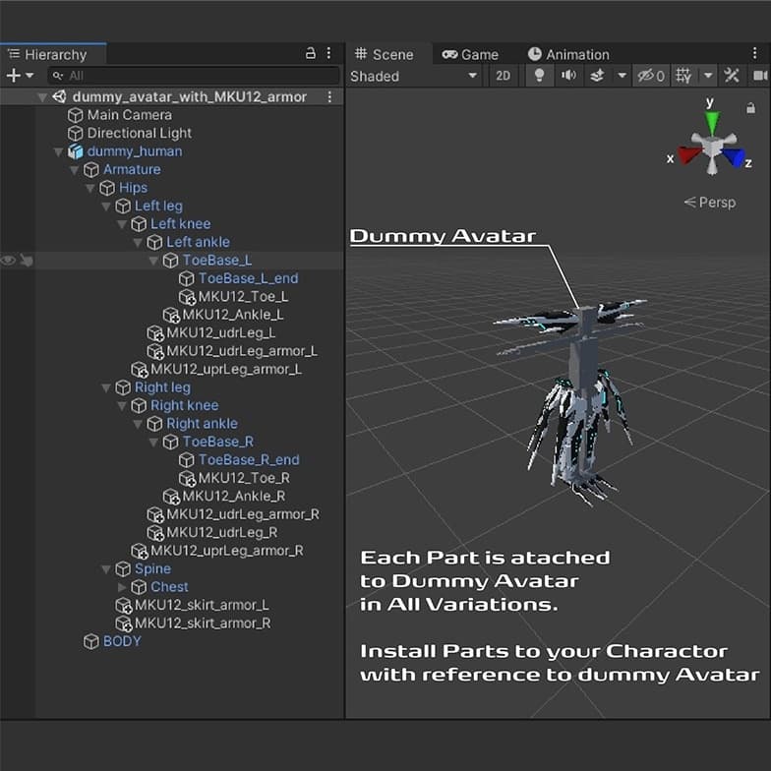Viewport: 771px width, 771px height.
Task: Collapse the Right leg tree node
Action: coord(107,387)
